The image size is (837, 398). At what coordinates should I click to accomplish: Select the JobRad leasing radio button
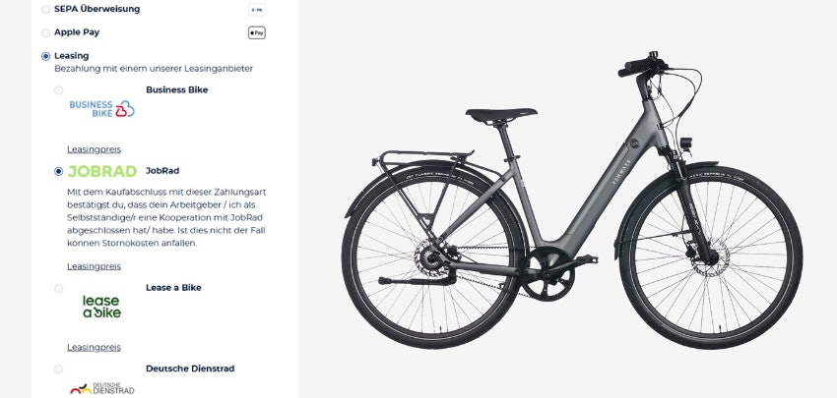[59, 171]
